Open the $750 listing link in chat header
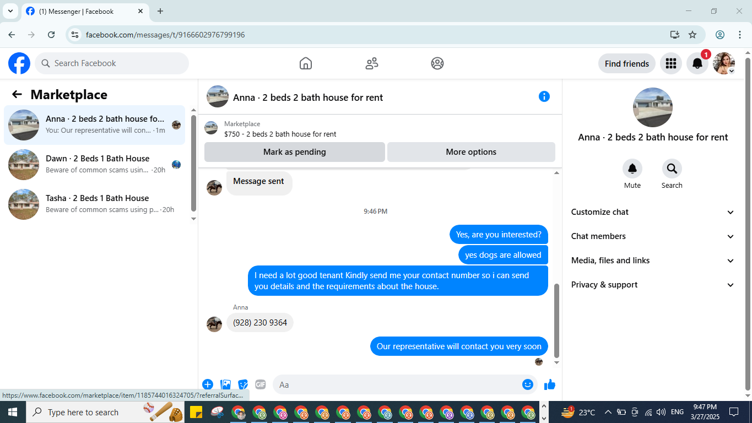 280,134
